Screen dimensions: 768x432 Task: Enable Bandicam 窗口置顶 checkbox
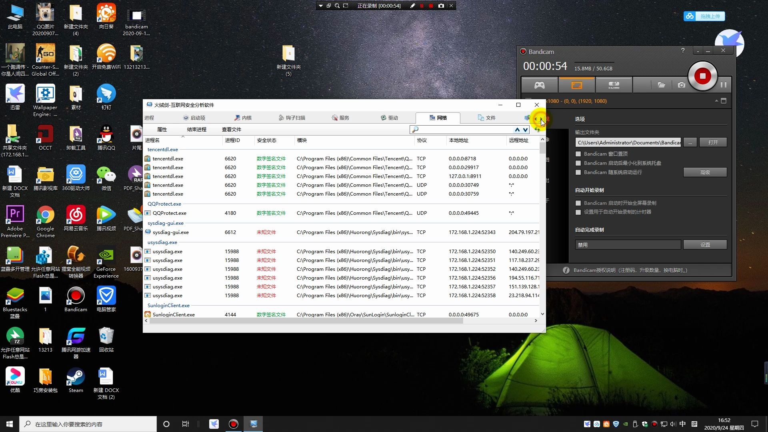(578, 154)
